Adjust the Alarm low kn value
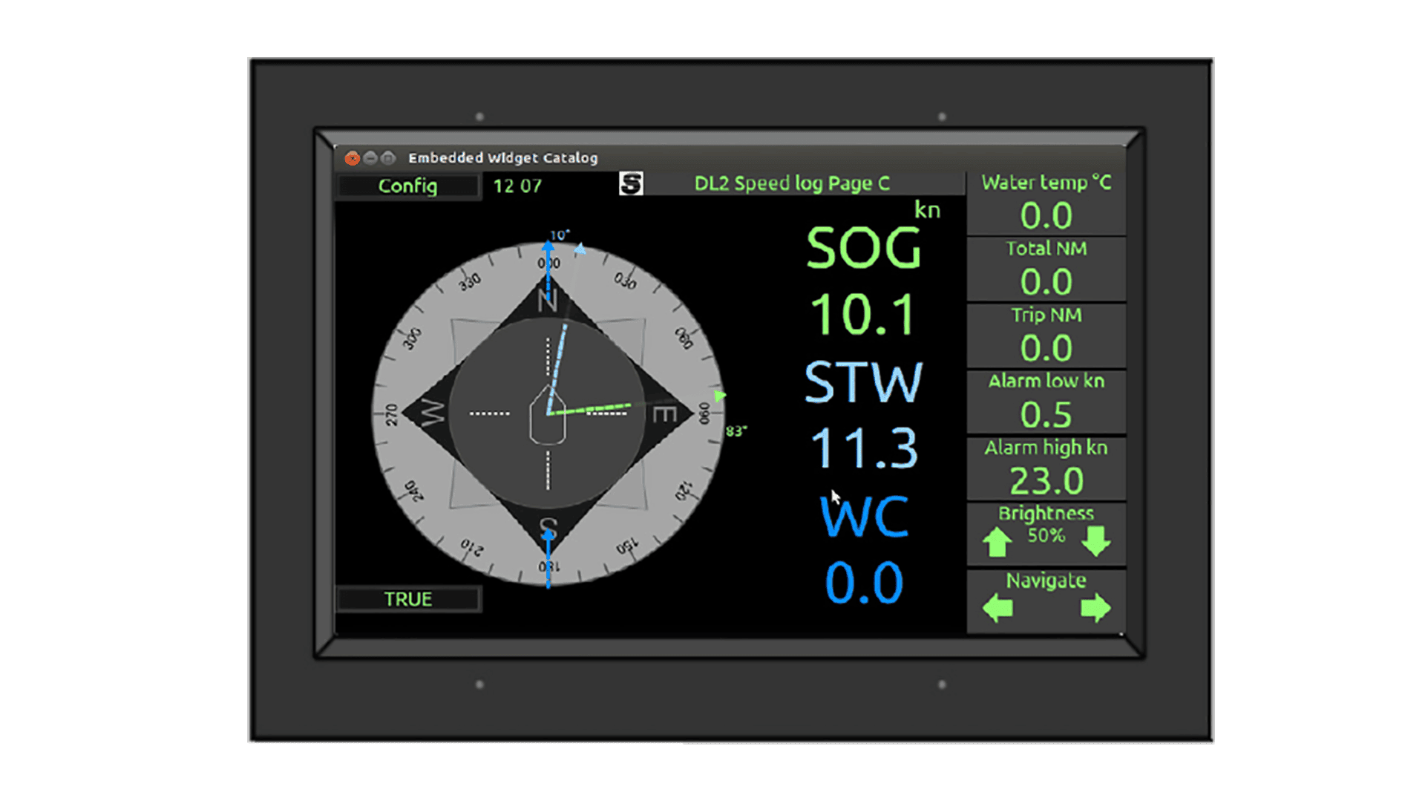1425x801 pixels. tap(1046, 402)
